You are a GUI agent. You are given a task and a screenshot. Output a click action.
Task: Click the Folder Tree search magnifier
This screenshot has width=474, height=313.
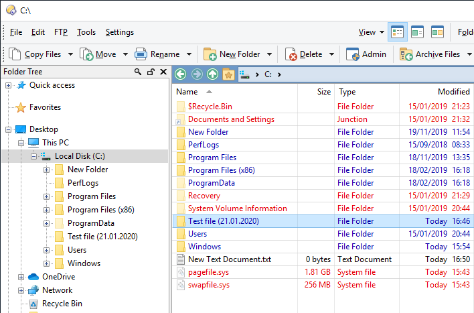pos(138,72)
